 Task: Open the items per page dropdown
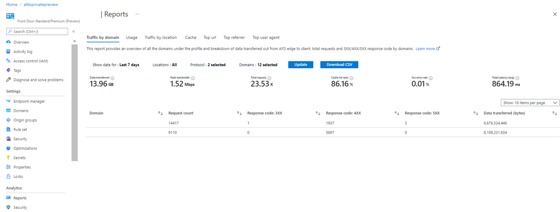(x=530, y=103)
